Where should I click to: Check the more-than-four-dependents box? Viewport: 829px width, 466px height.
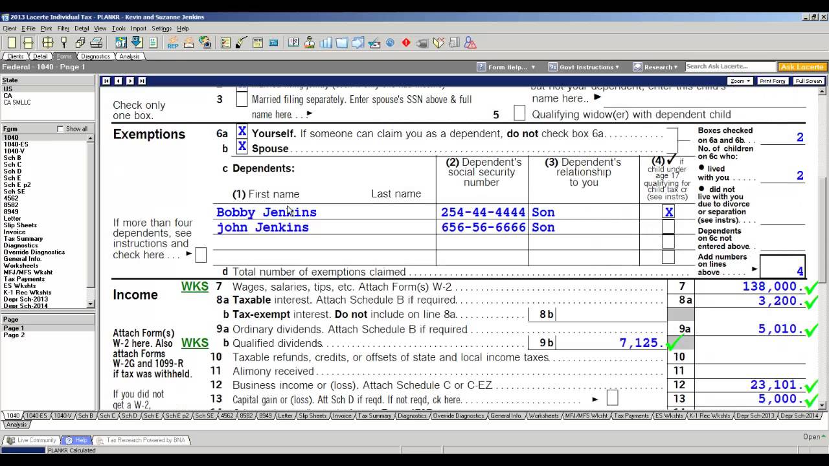(201, 255)
